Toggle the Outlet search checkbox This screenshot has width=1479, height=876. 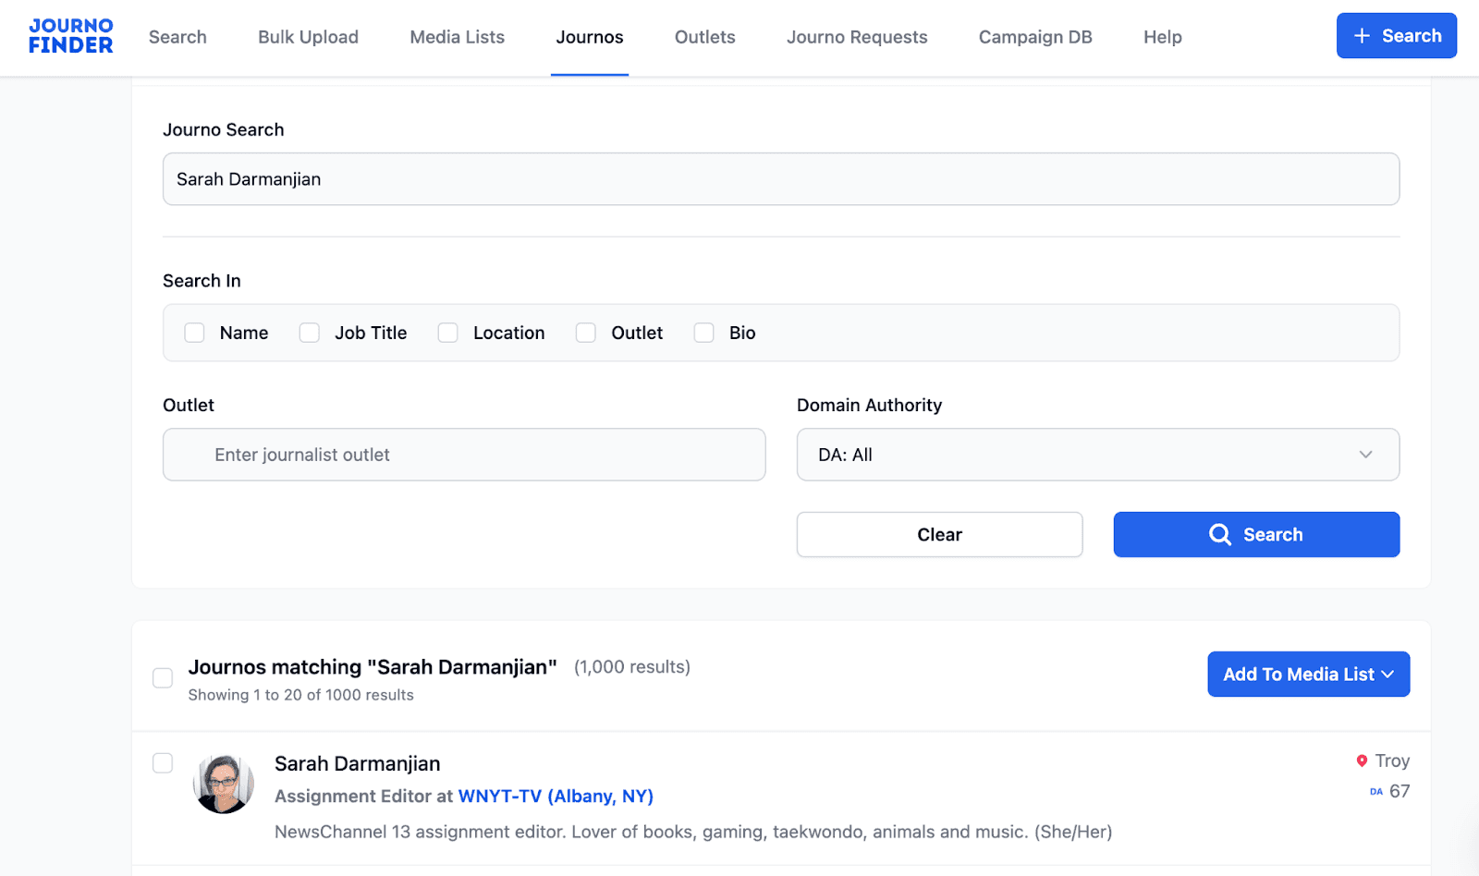coord(586,333)
